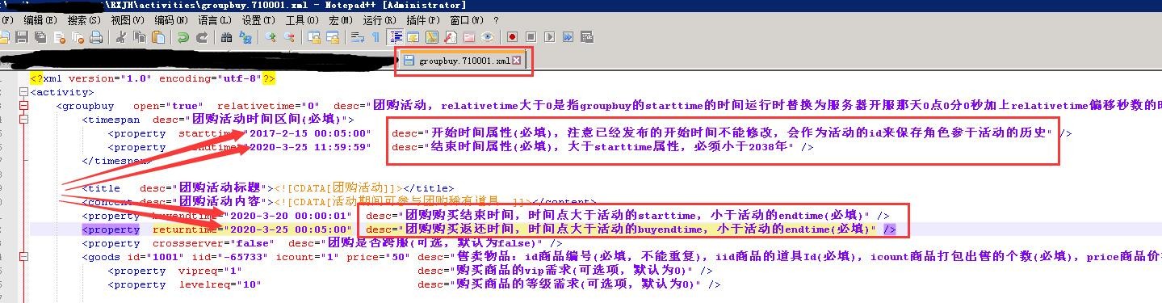Click the "2020-3-25 11:59:59" endtime value

[308, 147]
